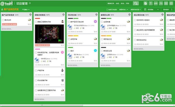Click the red label on 样品工程图 card

37,19
